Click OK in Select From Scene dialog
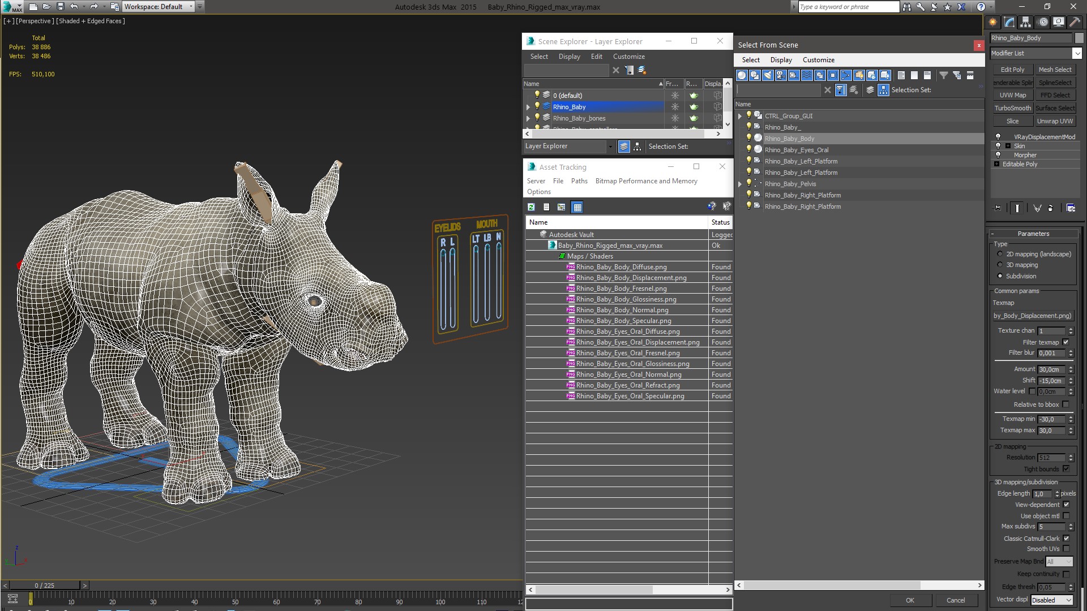This screenshot has height=611, width=1087. (x=910, y=600)
